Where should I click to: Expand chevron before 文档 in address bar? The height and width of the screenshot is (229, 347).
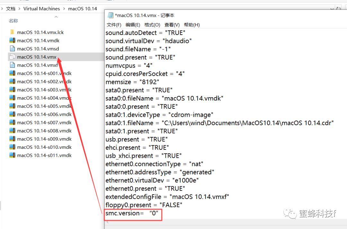2,9
